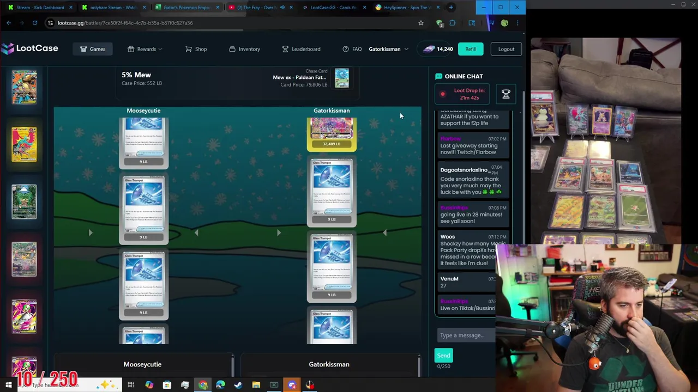Reload the lootcase.gg page

point(35,23)
